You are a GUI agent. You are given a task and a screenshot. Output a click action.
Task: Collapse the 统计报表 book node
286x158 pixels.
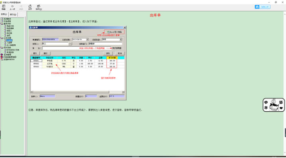(6, 47)
